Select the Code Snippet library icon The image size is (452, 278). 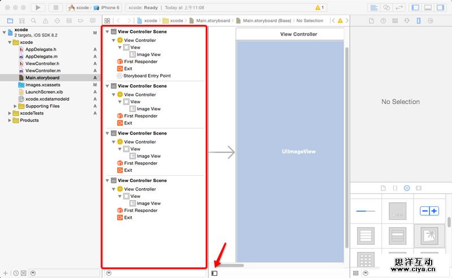395,188
